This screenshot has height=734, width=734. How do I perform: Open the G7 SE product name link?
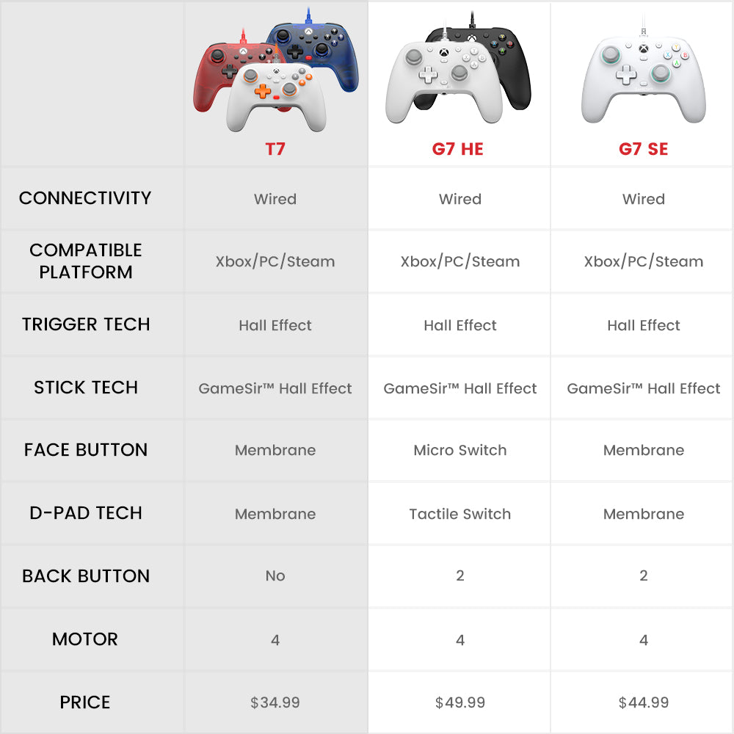click(643, 149)
